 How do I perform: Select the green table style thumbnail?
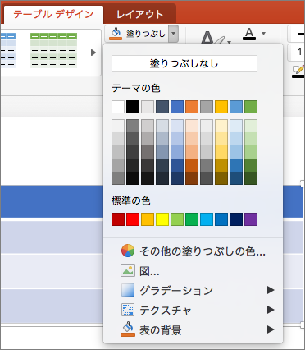(x=53, y=50)
